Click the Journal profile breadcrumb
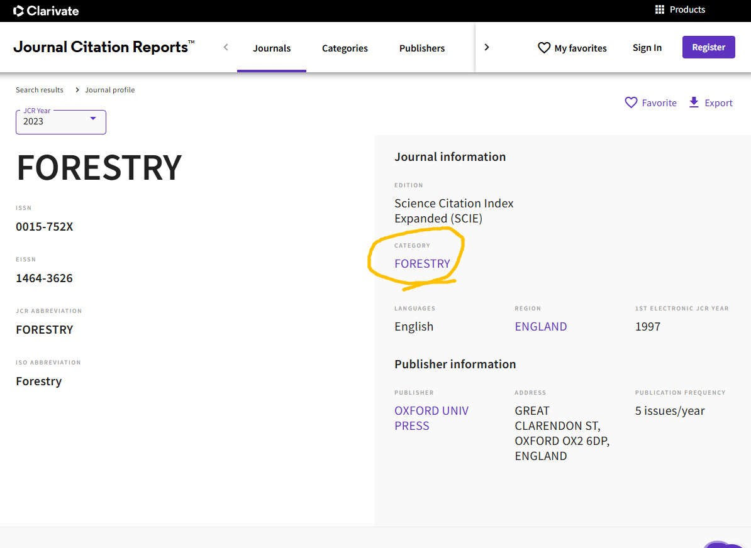Screen dimensions: 751x548 point(109,90)
